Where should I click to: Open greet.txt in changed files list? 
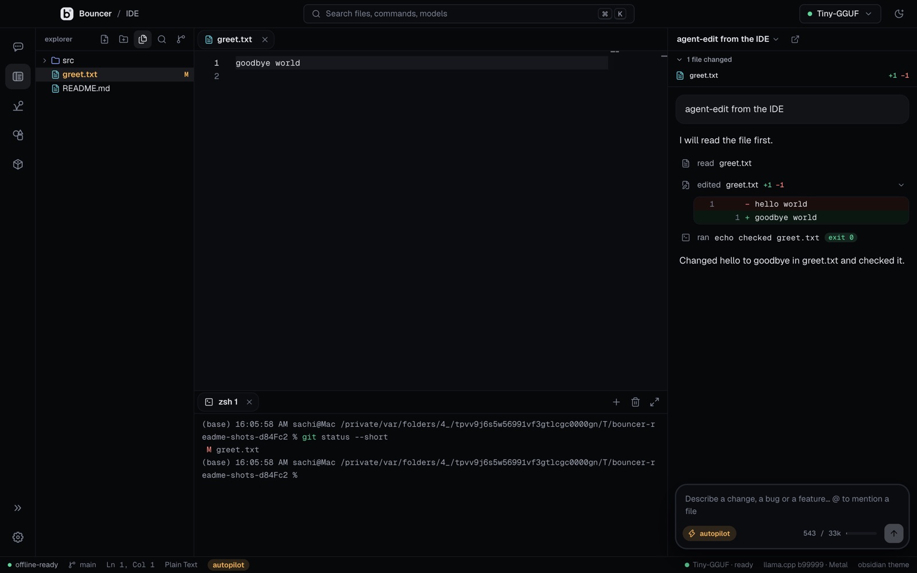(792, 76)
